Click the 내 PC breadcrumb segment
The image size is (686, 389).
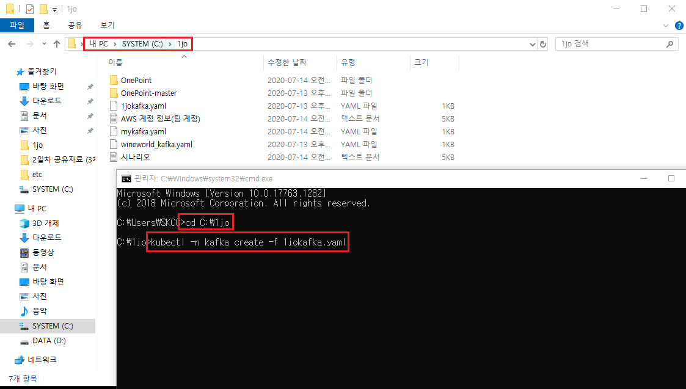[x=98, y=44]
